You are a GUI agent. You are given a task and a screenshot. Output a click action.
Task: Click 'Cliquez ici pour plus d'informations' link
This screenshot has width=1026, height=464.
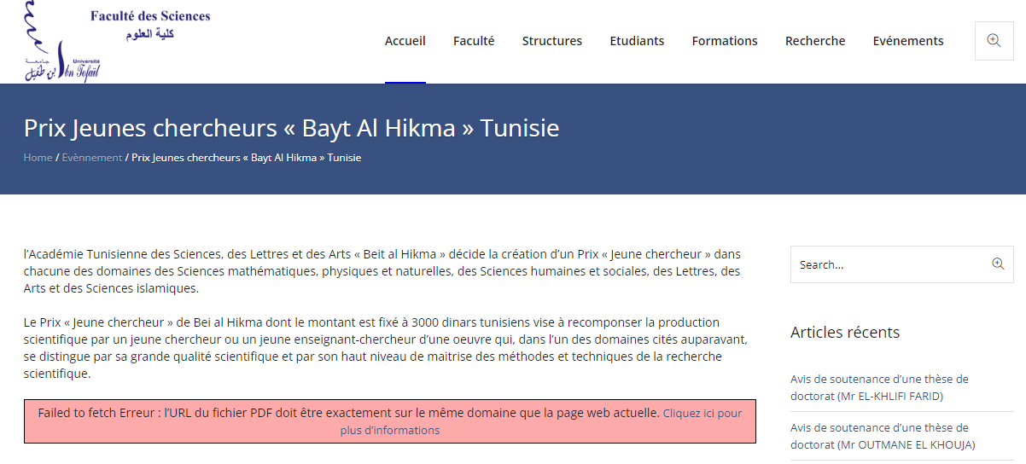point(541,421)
